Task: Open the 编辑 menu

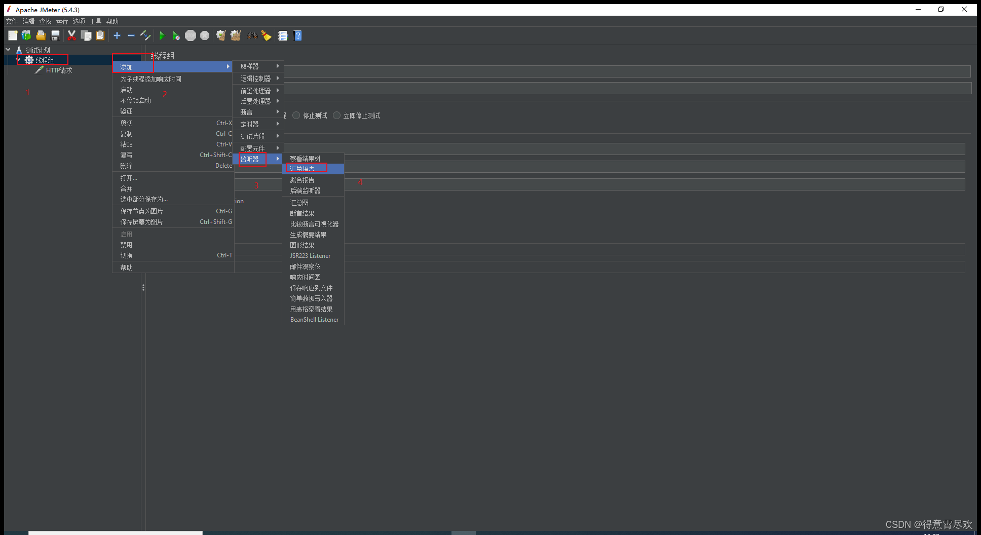Action: (x=28, y=21)
